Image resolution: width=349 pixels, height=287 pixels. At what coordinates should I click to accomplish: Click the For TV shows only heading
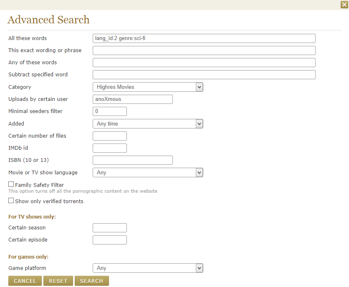pos(32,217)
